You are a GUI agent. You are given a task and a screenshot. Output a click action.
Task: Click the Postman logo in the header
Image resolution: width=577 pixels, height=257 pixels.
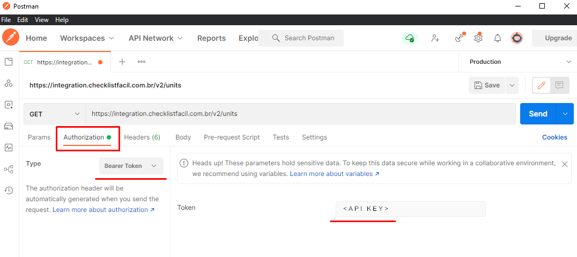coord(10,38)
